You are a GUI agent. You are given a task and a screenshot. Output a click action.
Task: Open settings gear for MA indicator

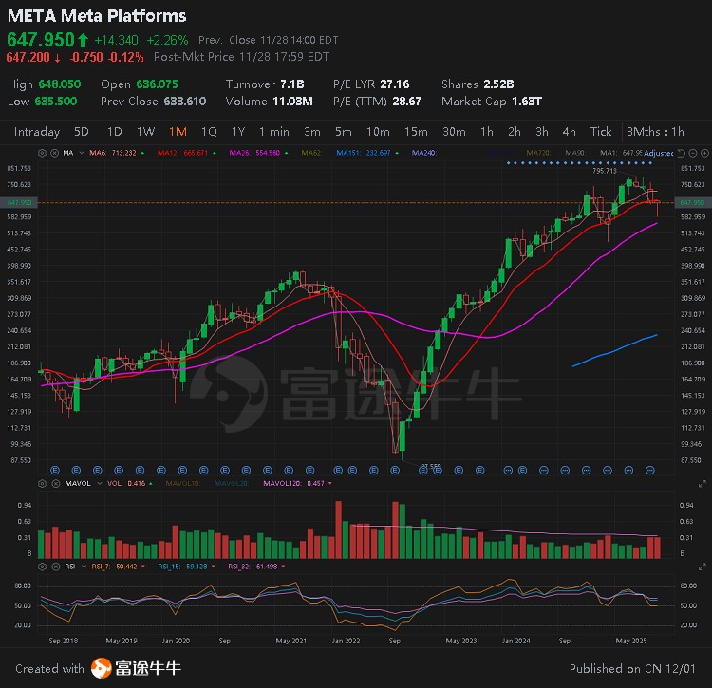40,152
